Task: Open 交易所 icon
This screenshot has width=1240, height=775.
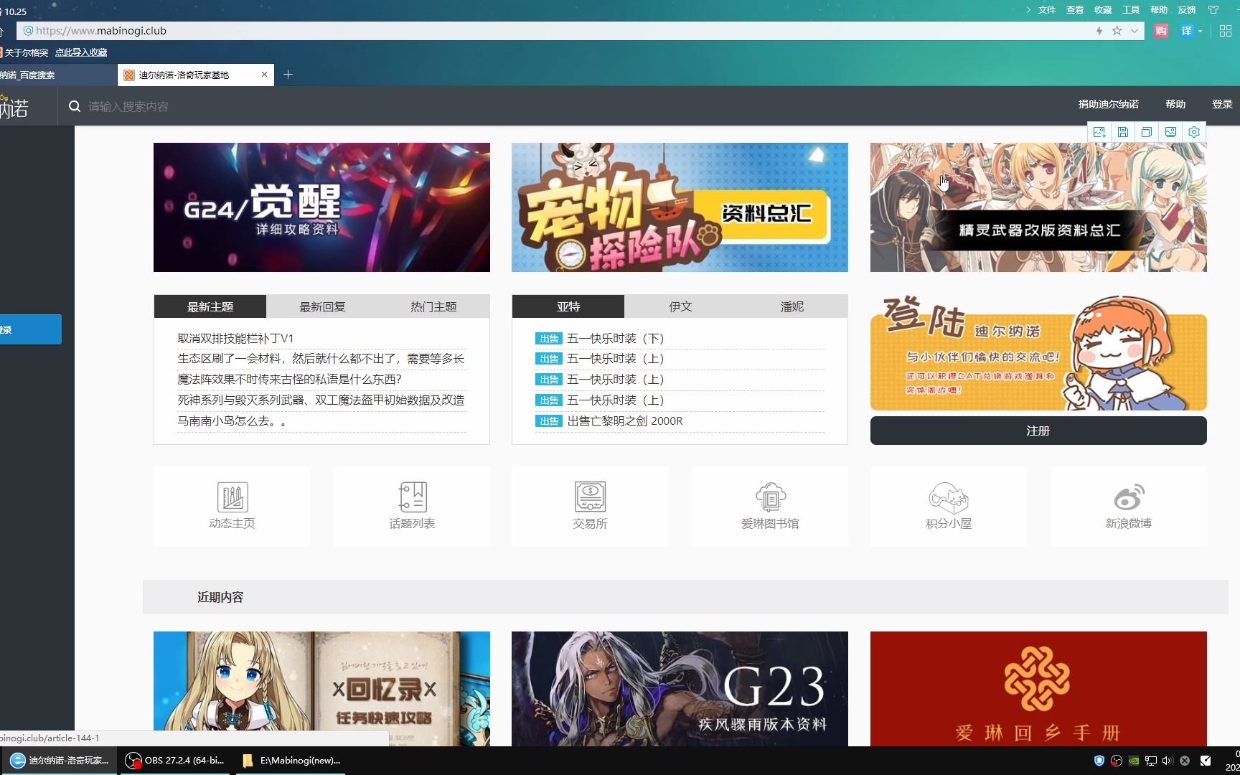Action: [x=590, y=507]
